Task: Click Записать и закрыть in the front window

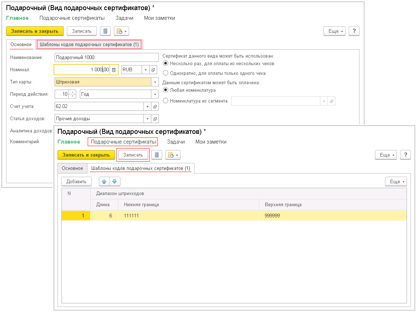Action: 86,155
